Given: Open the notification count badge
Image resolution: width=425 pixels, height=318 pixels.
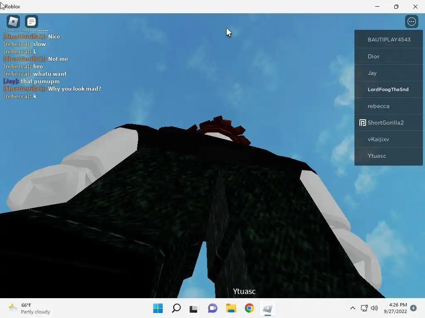Looking at the screenshot, I should (x=413, y=308).
